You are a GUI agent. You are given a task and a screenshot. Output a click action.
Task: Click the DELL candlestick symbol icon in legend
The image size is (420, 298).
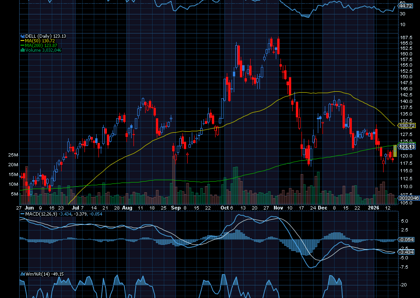tap(22, 36)
